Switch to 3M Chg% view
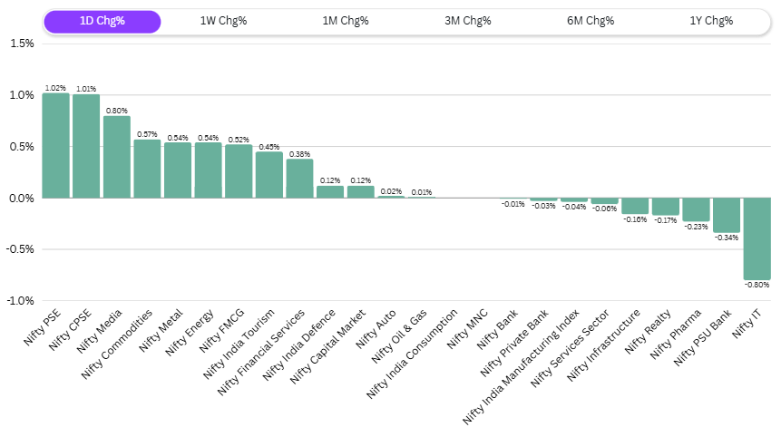 coord(468,21)
